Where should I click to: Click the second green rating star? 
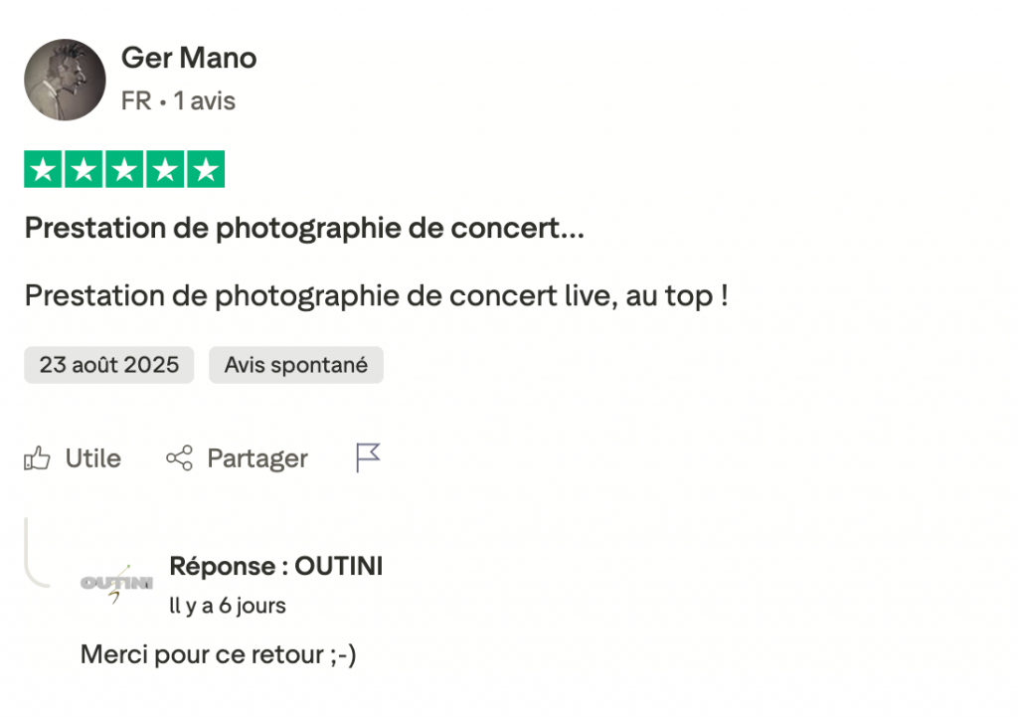pyautogui.click(x=84, y=170)
